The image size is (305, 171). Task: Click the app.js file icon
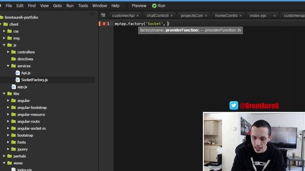pos(13,87)
